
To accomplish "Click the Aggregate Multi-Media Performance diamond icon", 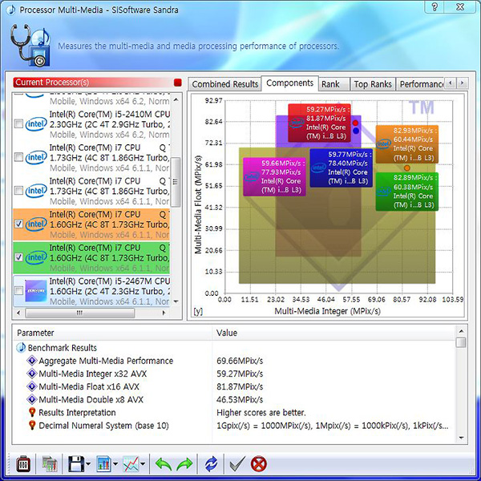I will [x=32, y=361].
